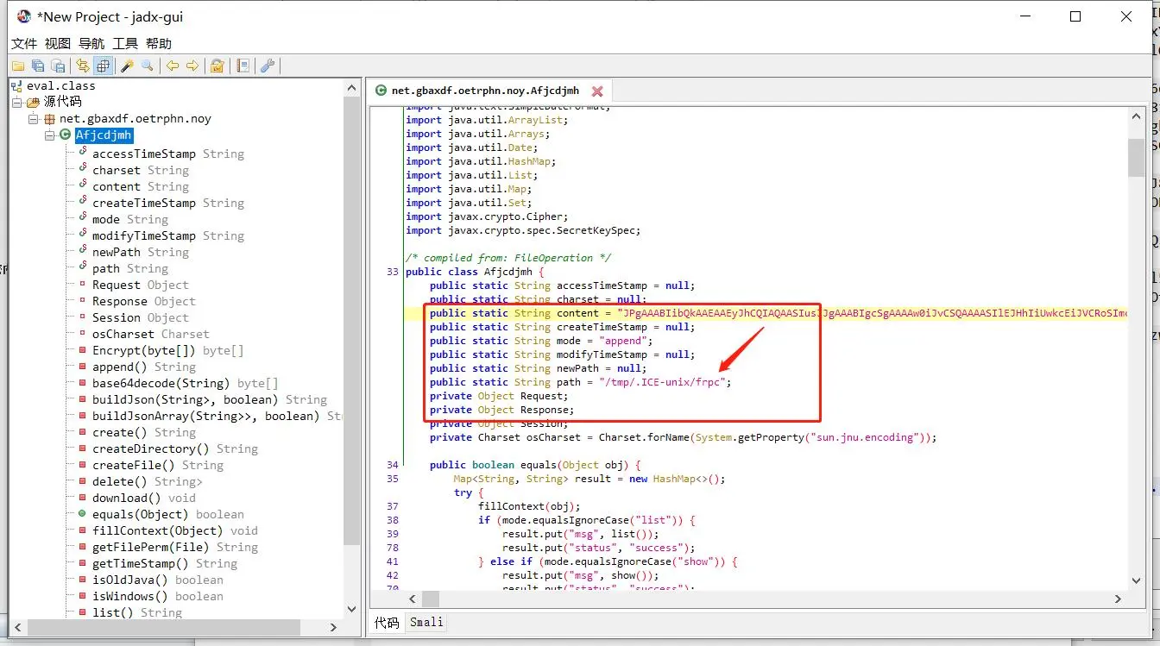Viewport: 1160px width, 646px height.
Task: Select createTimeStamp field in tree
Action: coord(168,203)
